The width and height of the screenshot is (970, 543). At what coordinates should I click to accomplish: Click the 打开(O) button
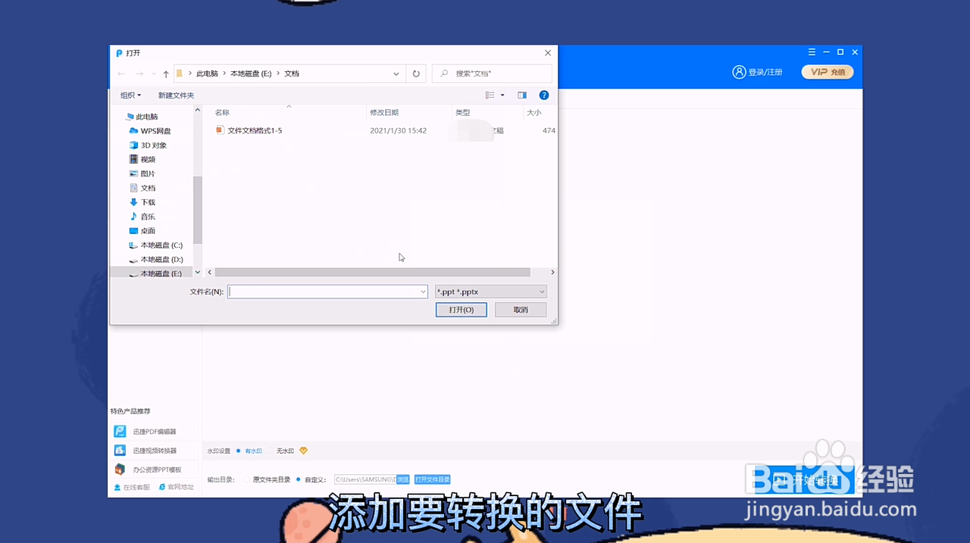pyautogui.click(x=461, y=310)
